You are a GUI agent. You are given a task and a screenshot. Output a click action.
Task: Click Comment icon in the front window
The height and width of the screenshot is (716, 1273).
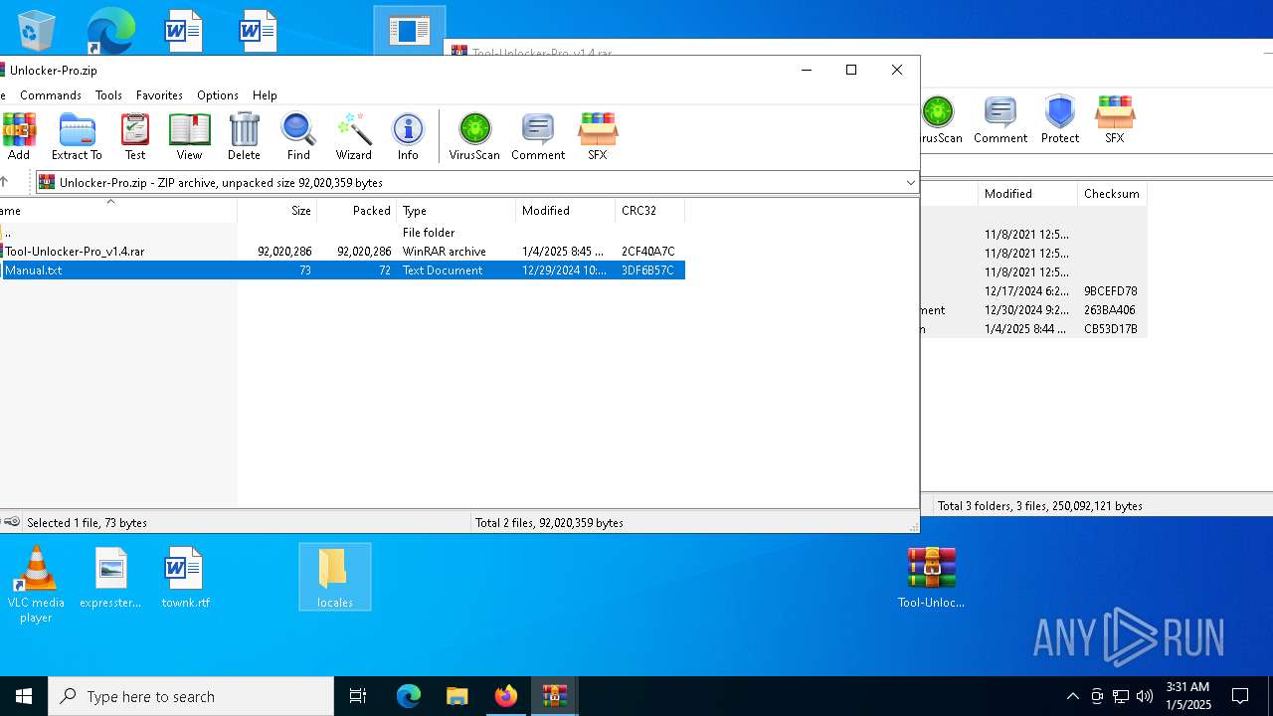538,136
